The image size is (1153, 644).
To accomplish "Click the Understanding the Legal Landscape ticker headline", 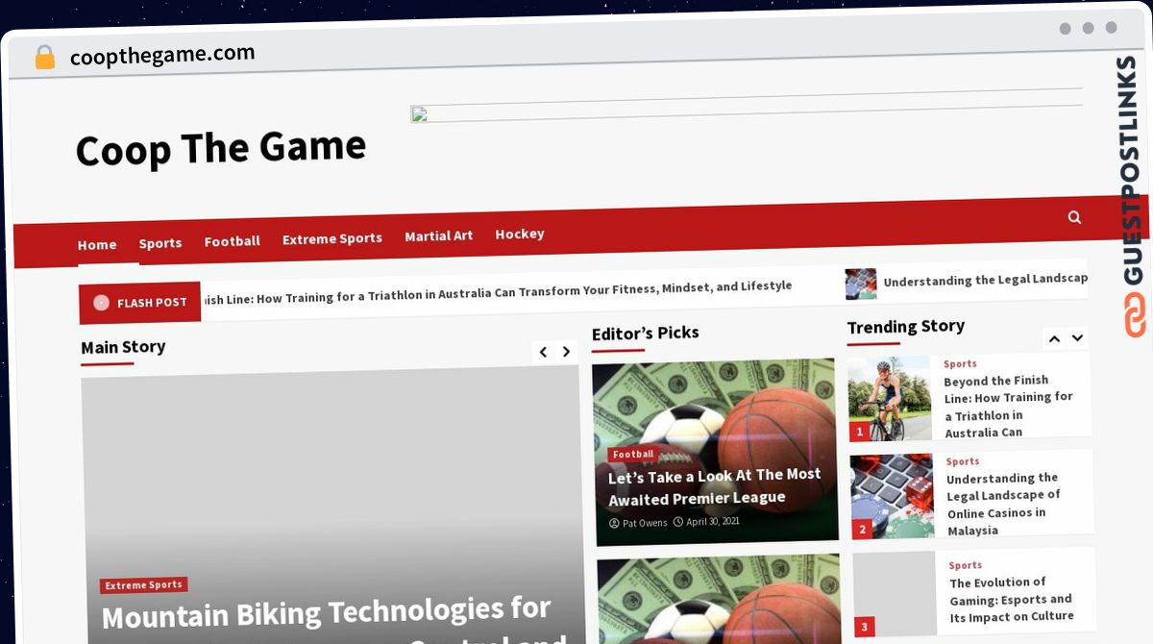I will click(x=986, y=280).
